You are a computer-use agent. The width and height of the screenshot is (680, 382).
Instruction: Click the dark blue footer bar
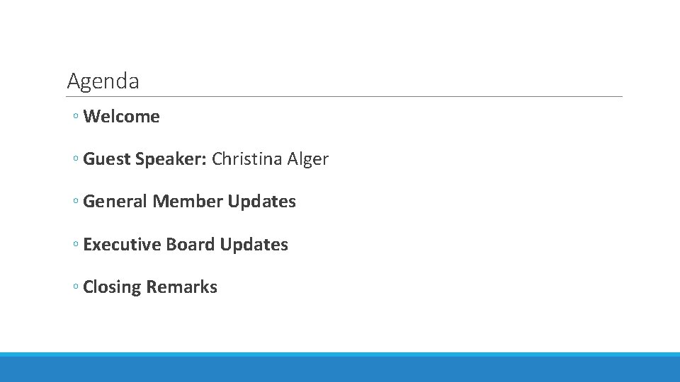[x=340, y=369]
